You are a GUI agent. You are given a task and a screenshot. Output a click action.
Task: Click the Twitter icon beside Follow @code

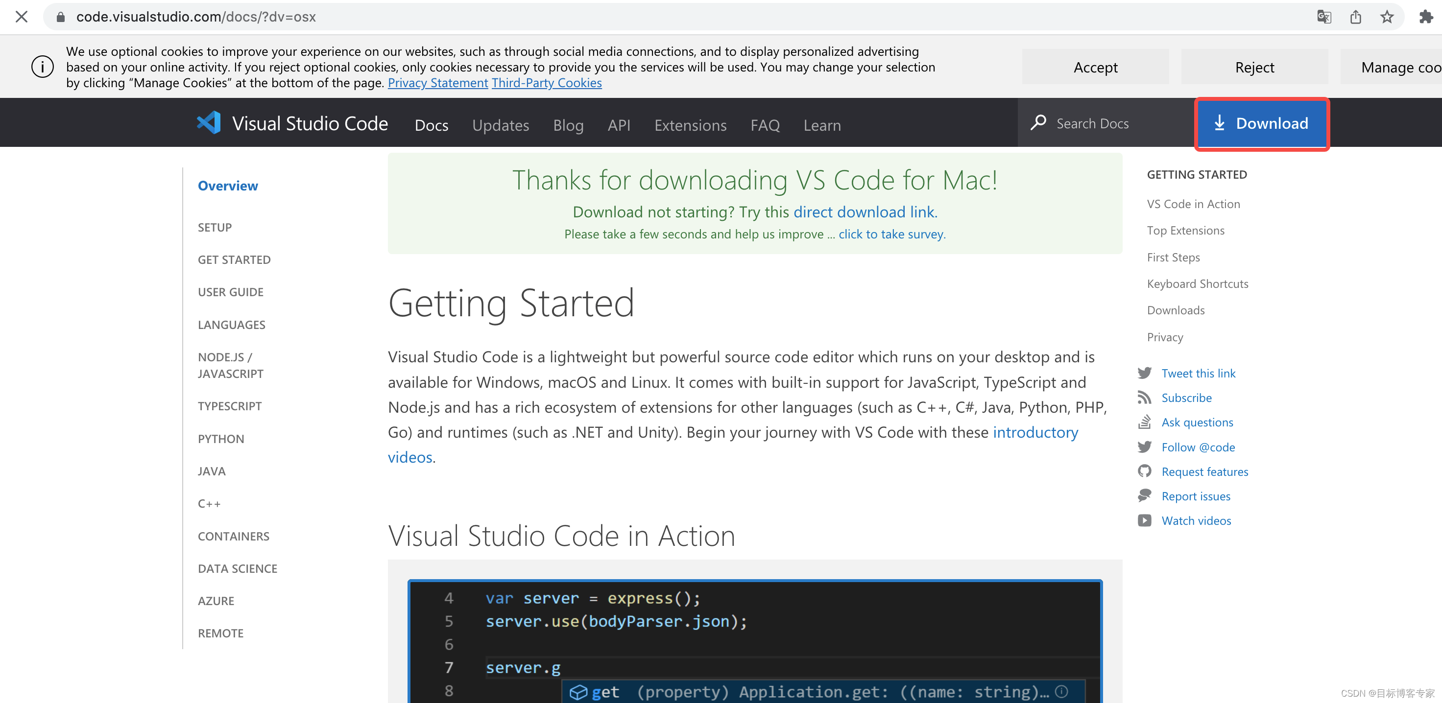pyautogui.click(x=1145, y=446)
